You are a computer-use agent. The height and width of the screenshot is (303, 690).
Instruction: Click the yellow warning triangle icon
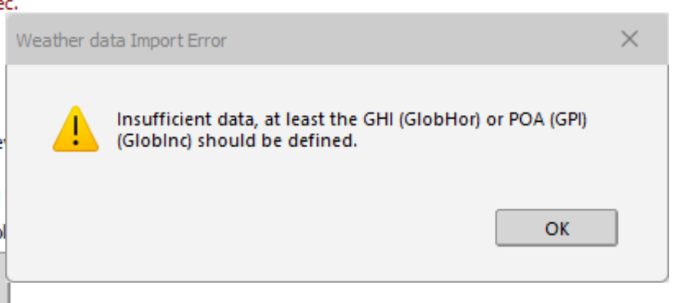pos(75,130)
